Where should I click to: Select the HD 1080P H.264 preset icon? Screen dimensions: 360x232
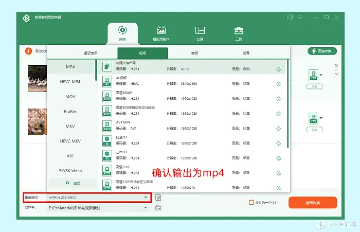point(107,96)
